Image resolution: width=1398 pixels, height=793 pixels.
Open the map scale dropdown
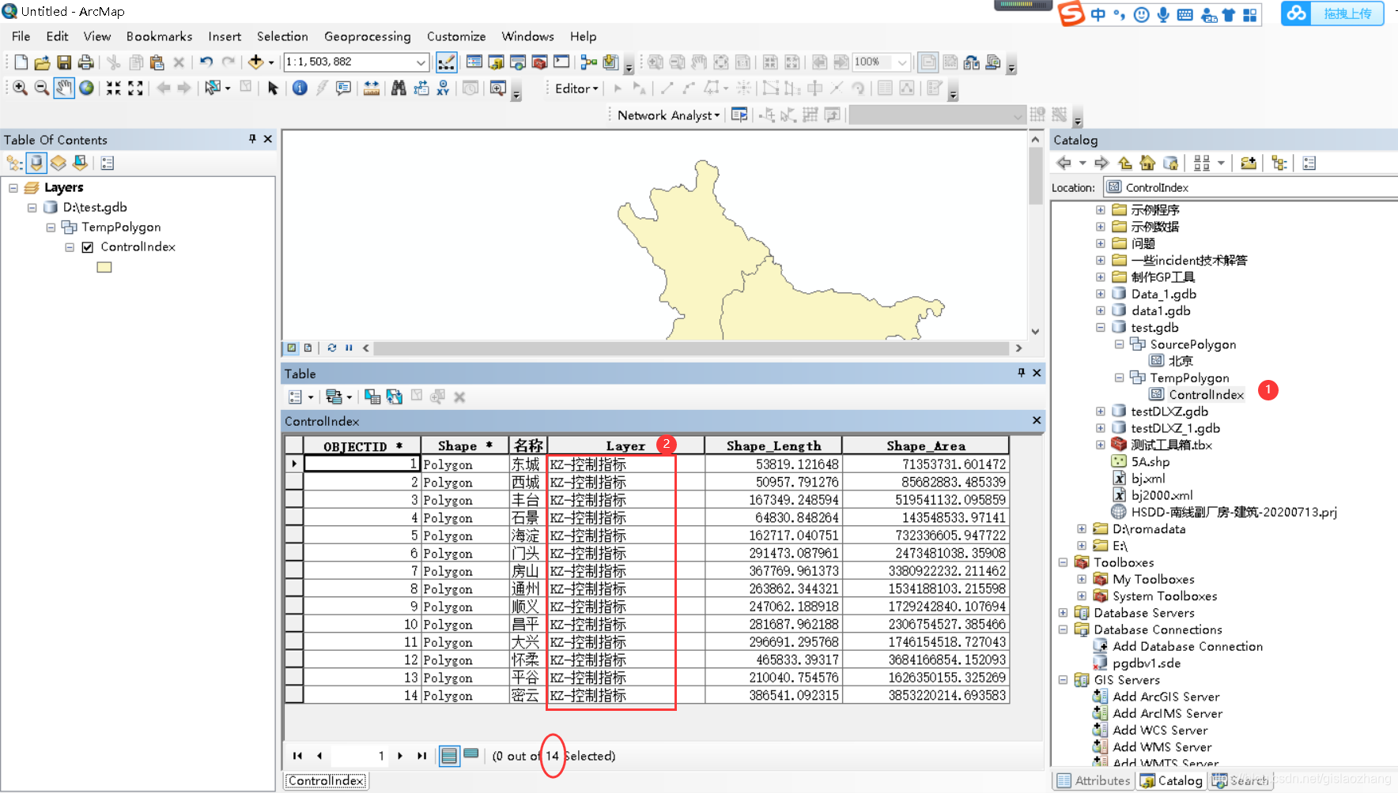click(x=421, y=62)
